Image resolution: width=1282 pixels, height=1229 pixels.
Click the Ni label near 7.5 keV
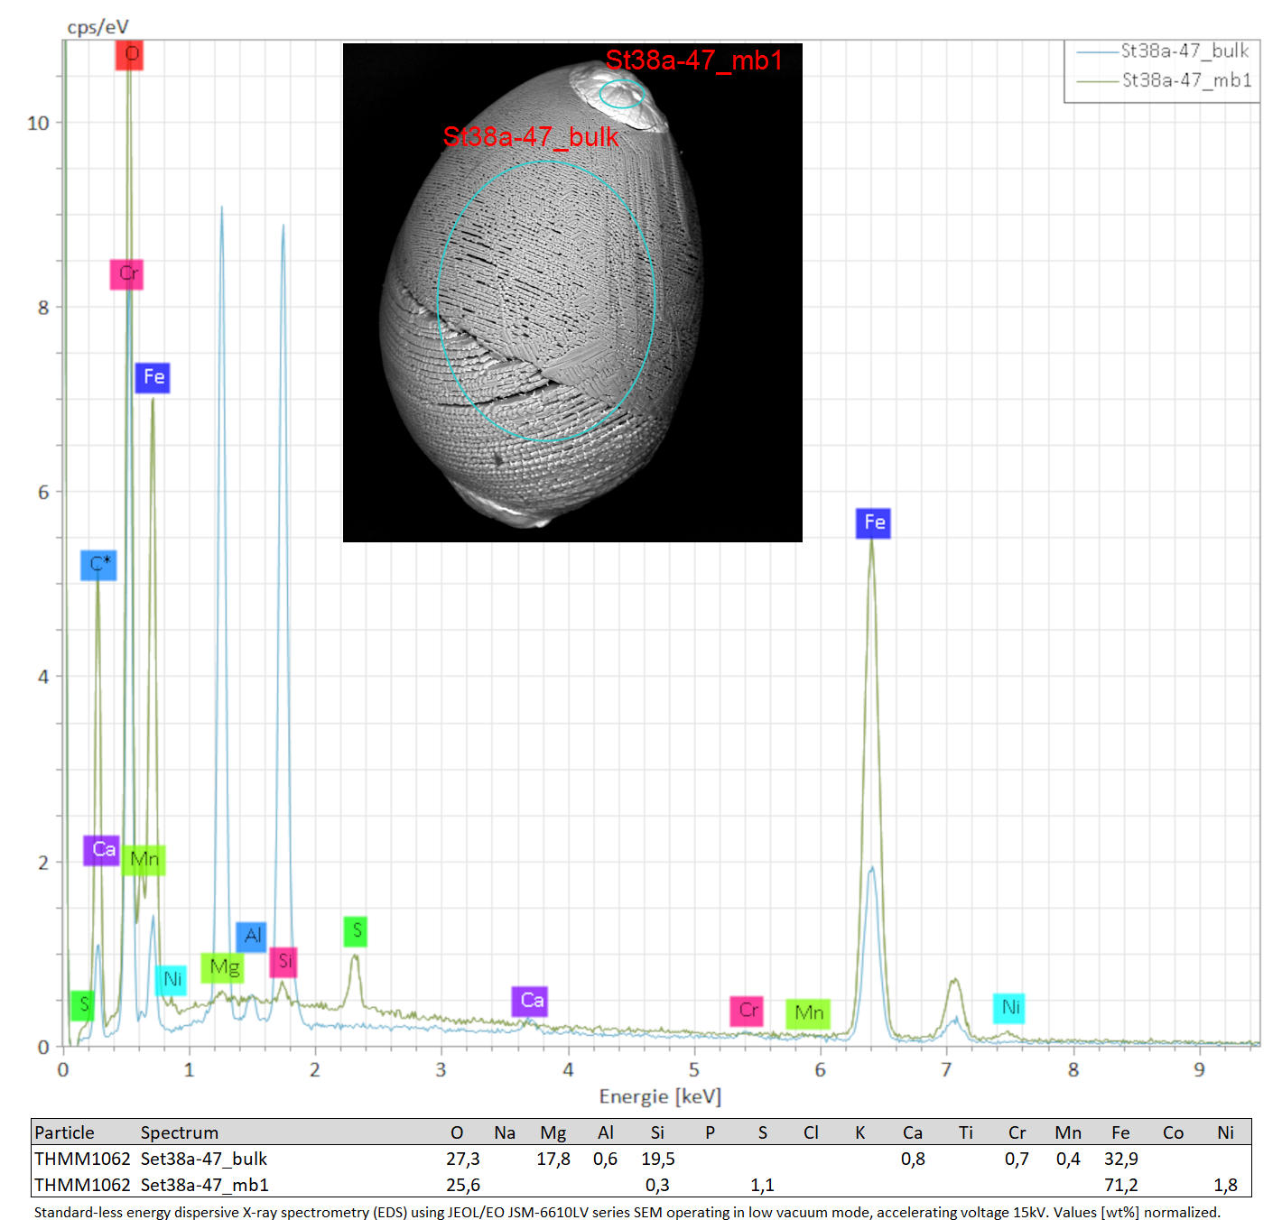click(x=1009, y=1008)
